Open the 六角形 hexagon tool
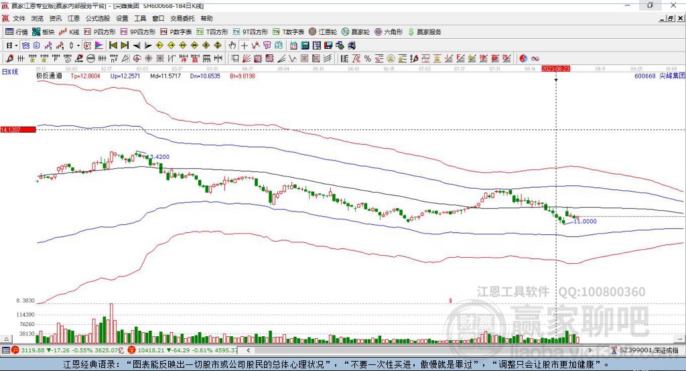This screenshot has height=371, width=686. [389, 32]
